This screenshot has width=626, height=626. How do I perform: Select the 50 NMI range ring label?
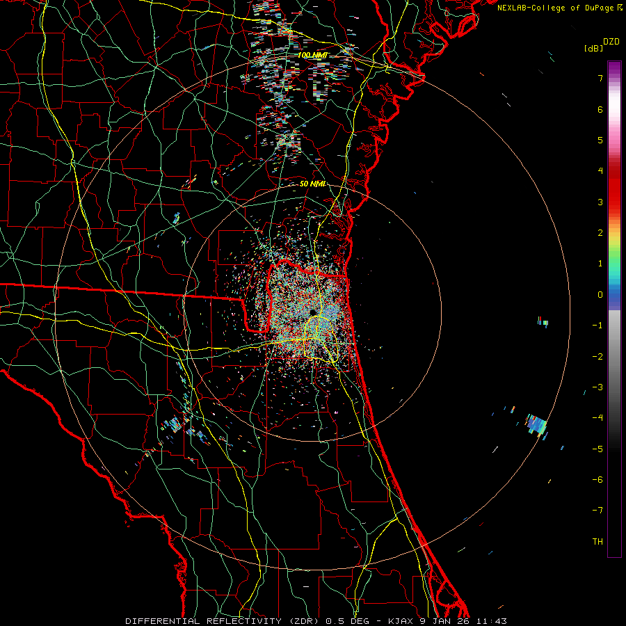[313, 184]
